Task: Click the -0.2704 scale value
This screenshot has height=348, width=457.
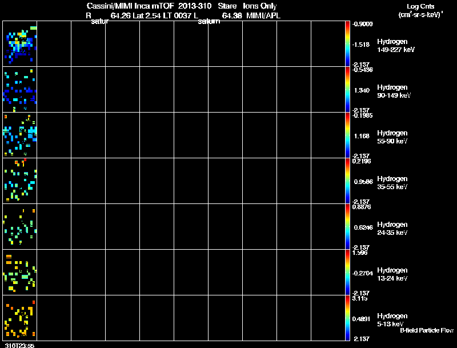Action: pyautogui.click(x=362, y=273)
